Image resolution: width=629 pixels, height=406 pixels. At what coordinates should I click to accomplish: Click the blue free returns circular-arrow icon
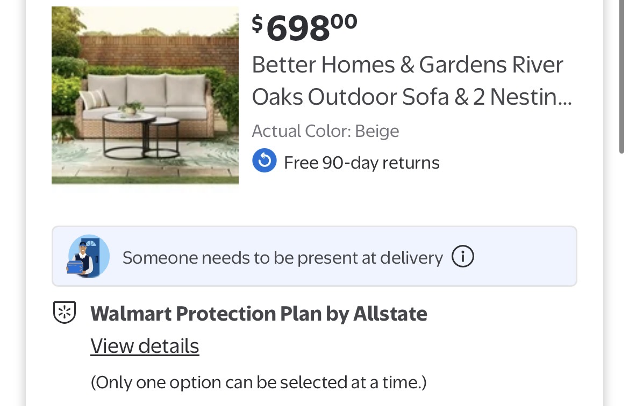[x=265, y=161]
